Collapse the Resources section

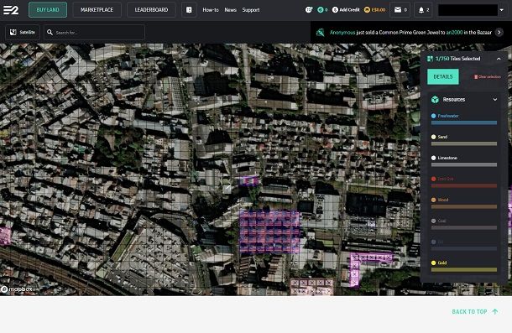point(495,99)
